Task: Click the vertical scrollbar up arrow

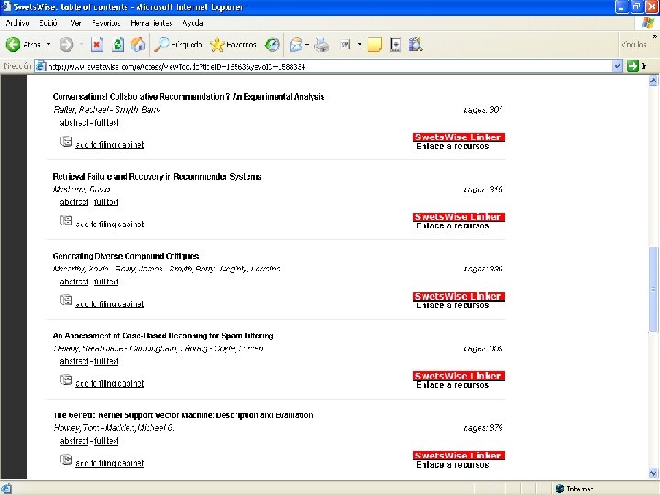Action: 654,82
